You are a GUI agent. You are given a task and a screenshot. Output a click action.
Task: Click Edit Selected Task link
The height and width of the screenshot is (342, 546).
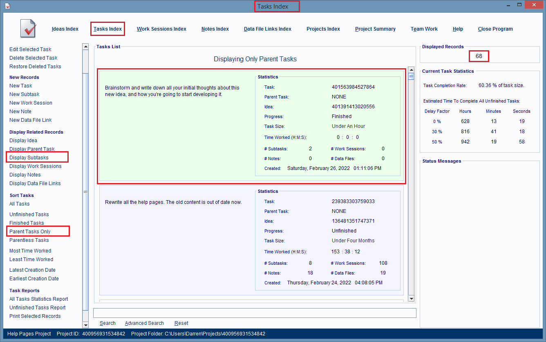coord(30,49)
